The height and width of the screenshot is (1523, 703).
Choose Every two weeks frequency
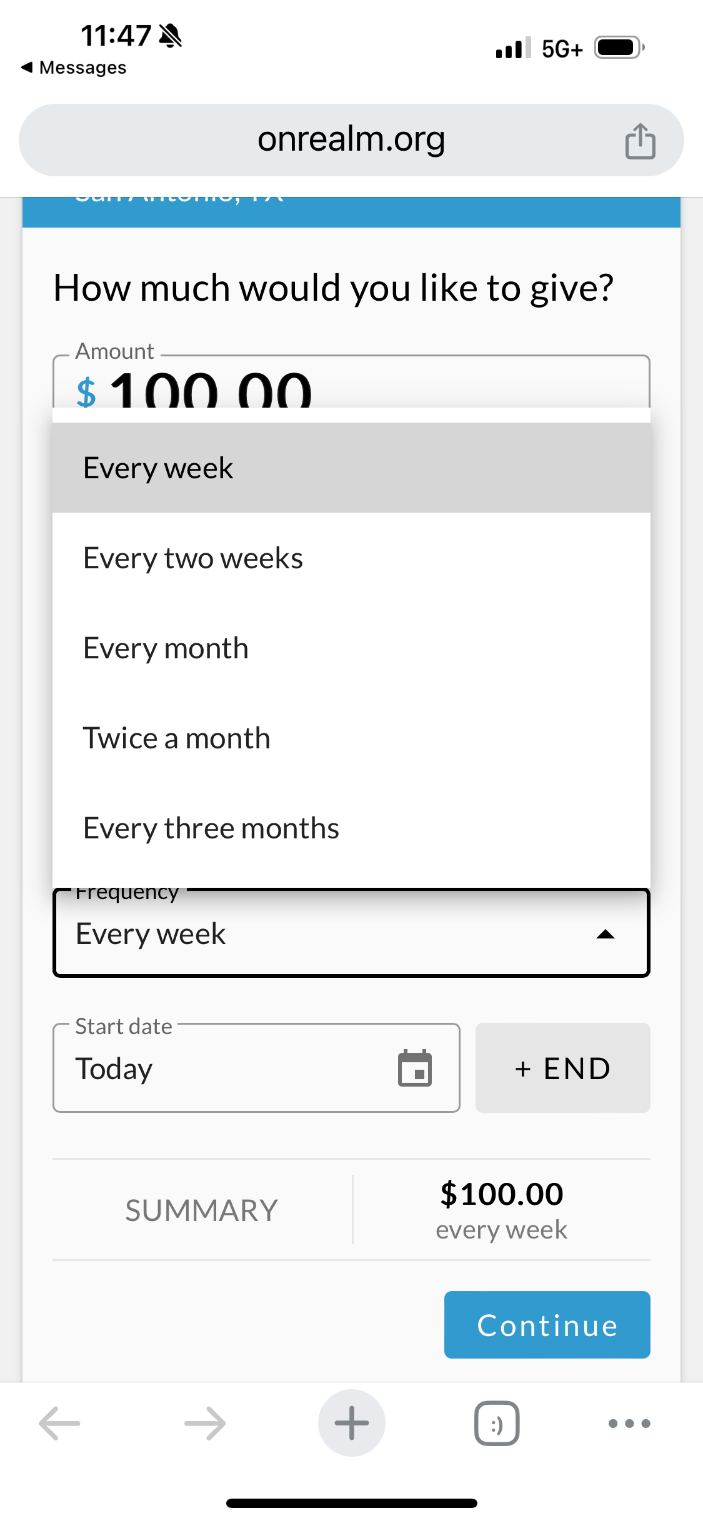tap(351, 558)
